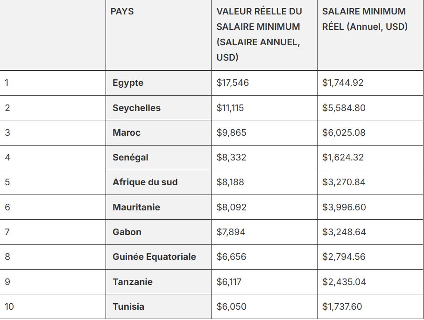Select the Mauritanie country cell
The height and width of the screenshot is (320, 424).
(136, 207)
